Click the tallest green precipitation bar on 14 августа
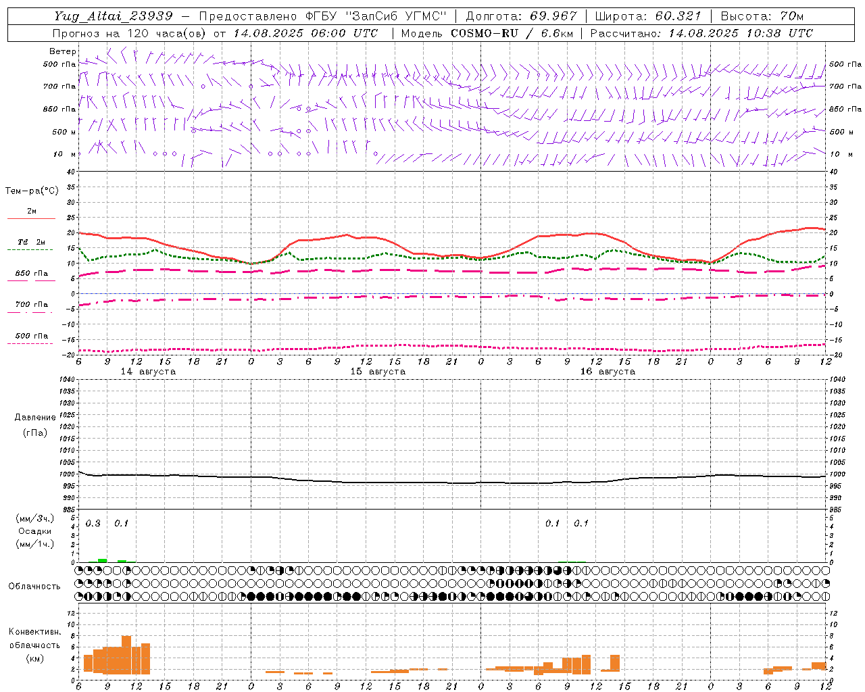The image size is (865, 692). (x=103, y=560)
